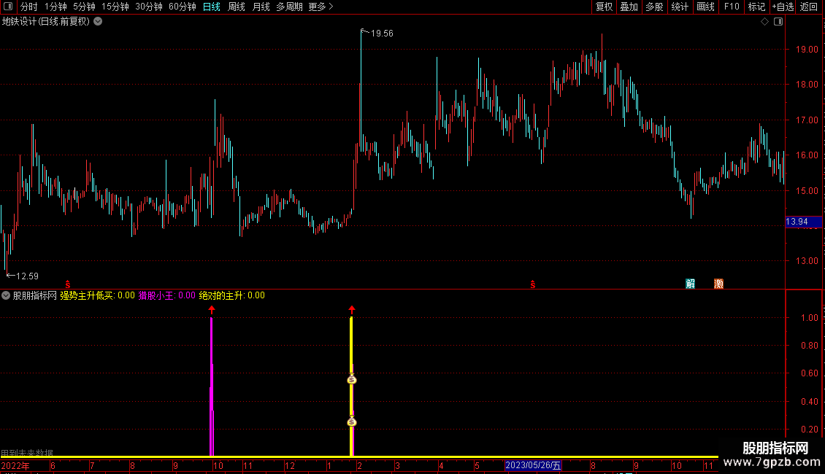Open the 复权 adjustment options

click(x=604, y=7)
